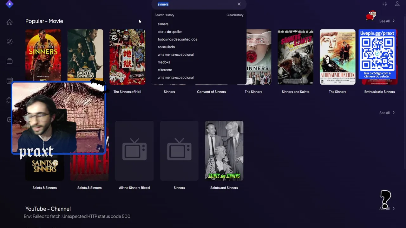The image size is (406, 228).
Task: Click the 'Search History' heading
Action: click(164, 15)
